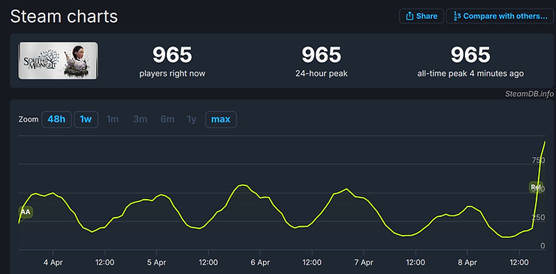Click the Share upload icon
Viewport: 556px width, 274px height.
(x=409, y=16)
